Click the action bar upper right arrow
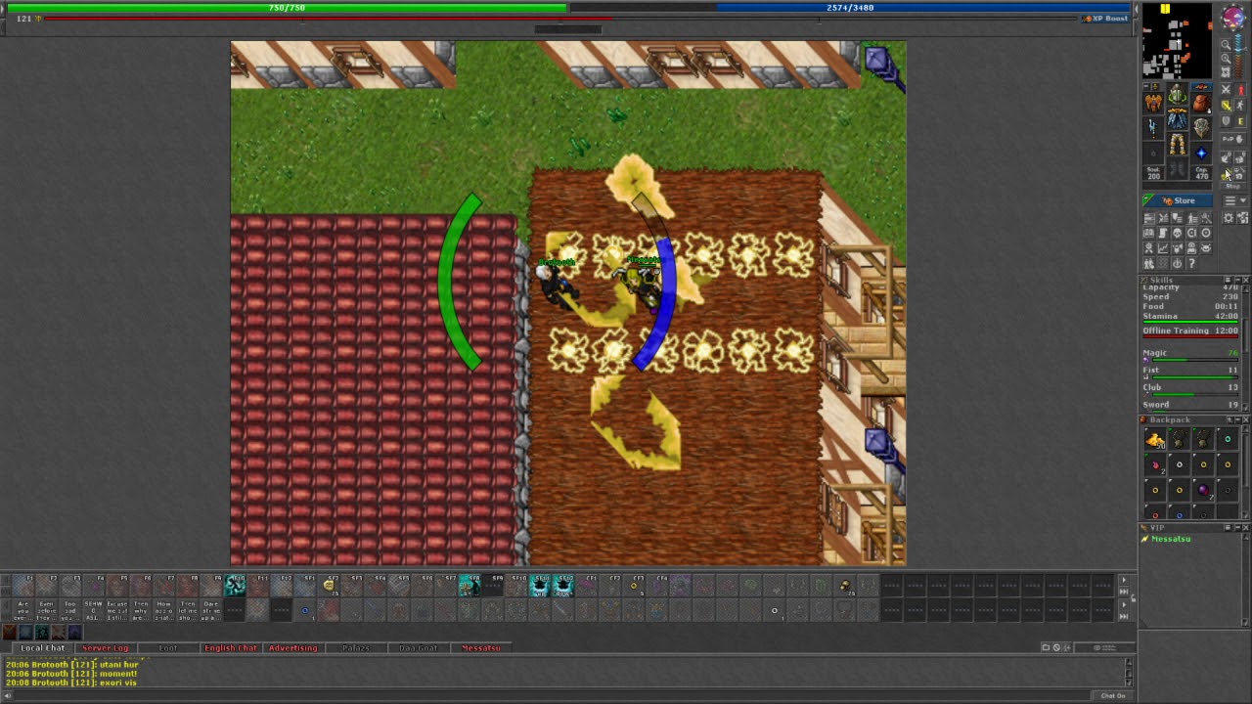Screen dimensions: 1252x704 pos(1124,580)
